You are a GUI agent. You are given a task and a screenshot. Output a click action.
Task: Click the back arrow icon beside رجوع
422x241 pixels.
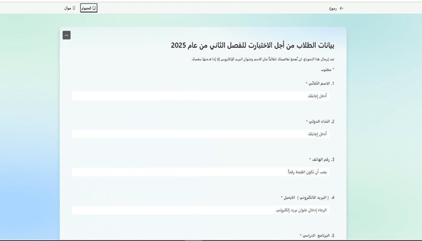pyautogui.click(x=342, y=8)
